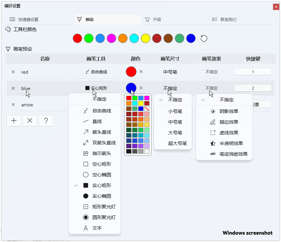281x242 pixels.
Task: Pick the no-color swatch with red slash
Action: [147, 109]
